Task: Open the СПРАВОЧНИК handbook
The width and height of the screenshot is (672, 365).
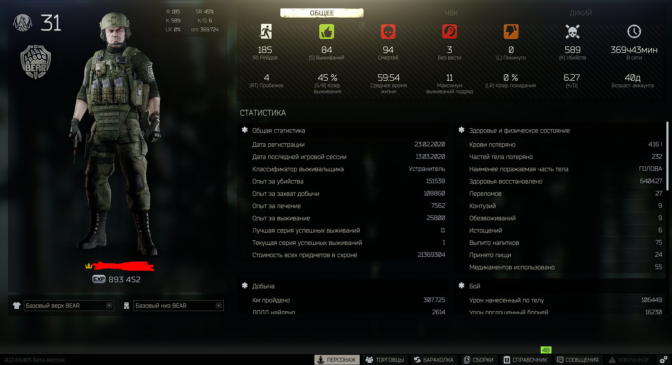Action: 526,360
